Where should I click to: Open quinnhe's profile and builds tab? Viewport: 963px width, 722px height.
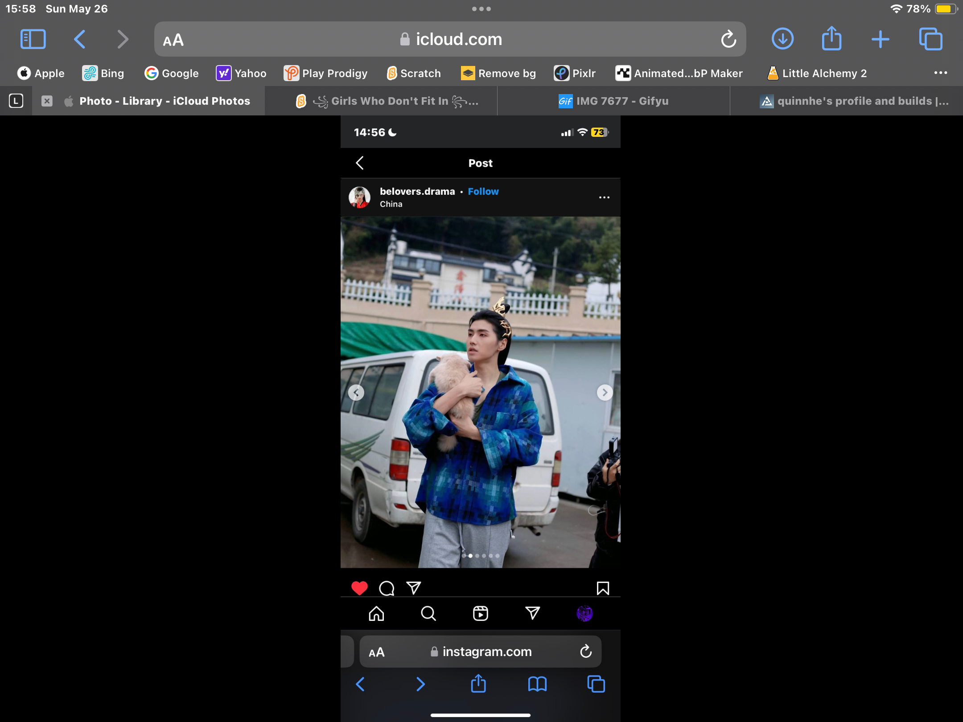[x=854, y=101]
